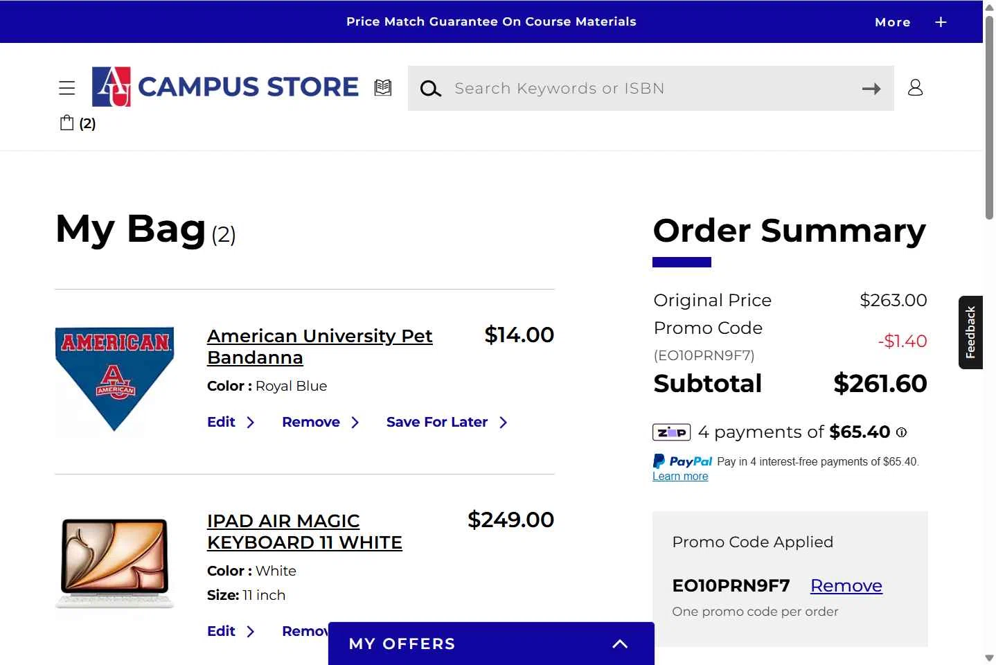Viewport: 996px width, 665px height.
Task: Click the -$1.40 promo discount value
Action: [902, 341]
